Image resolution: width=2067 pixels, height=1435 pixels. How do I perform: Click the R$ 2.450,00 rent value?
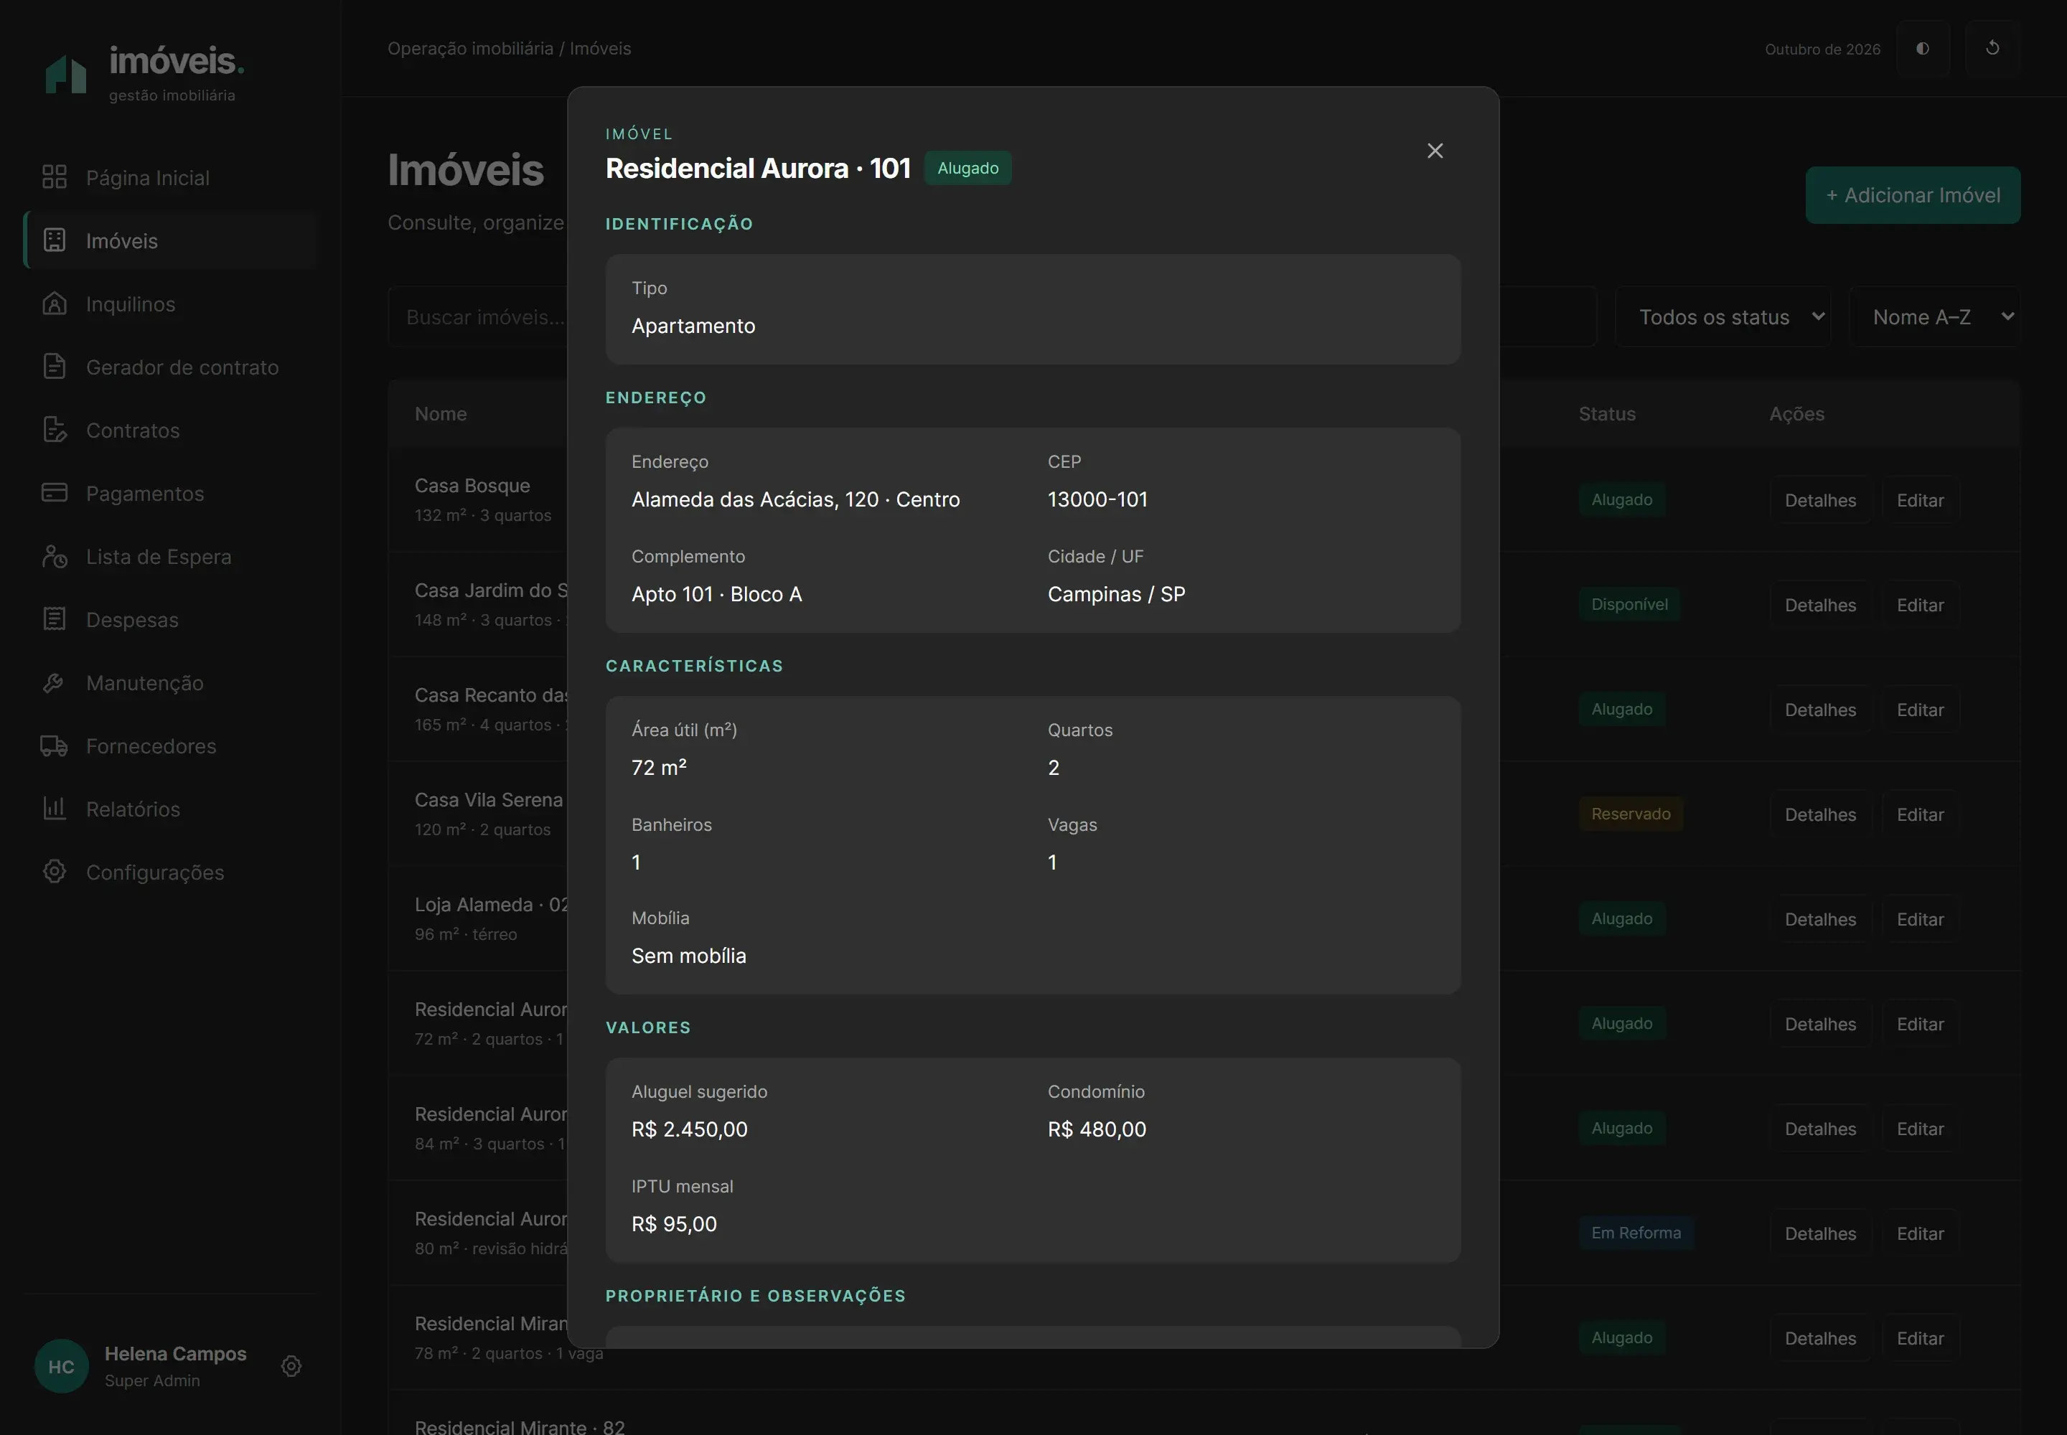point(689,1129)
